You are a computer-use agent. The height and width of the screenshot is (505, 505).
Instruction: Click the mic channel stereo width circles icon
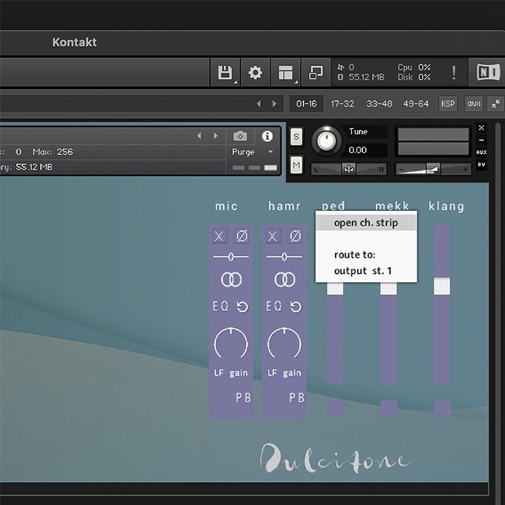tap(231, 279)
